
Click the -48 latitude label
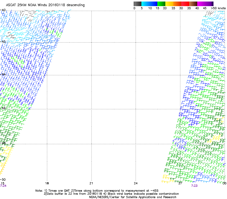tap(3, 143)
